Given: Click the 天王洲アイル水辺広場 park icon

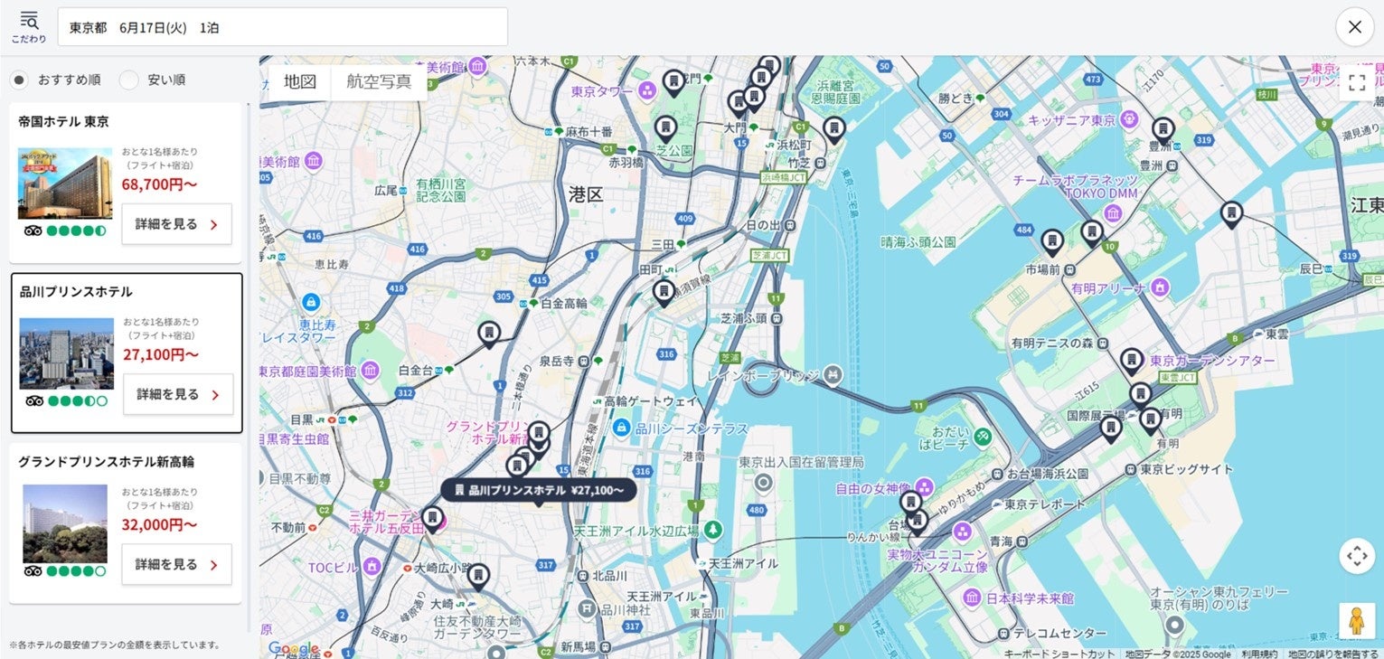Looking at the screenshot, I should pyautogui.click(x=714, y=529).
